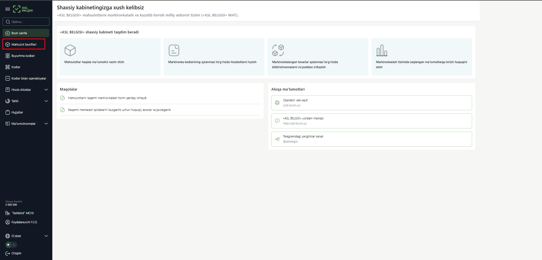
Task: Click the "Tashkilot" MCHJ organization icon
Action: click(x=8, y=213)
